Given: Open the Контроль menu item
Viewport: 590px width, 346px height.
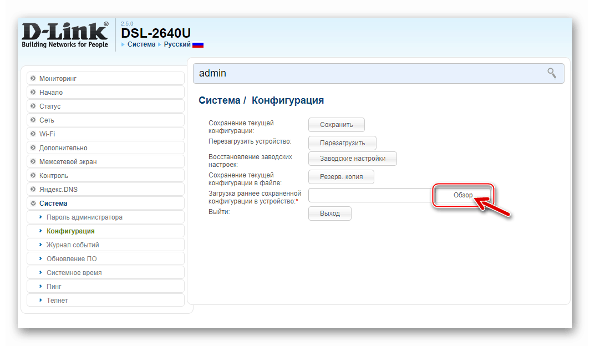Looking at the screenshot, I should [105, 176].
